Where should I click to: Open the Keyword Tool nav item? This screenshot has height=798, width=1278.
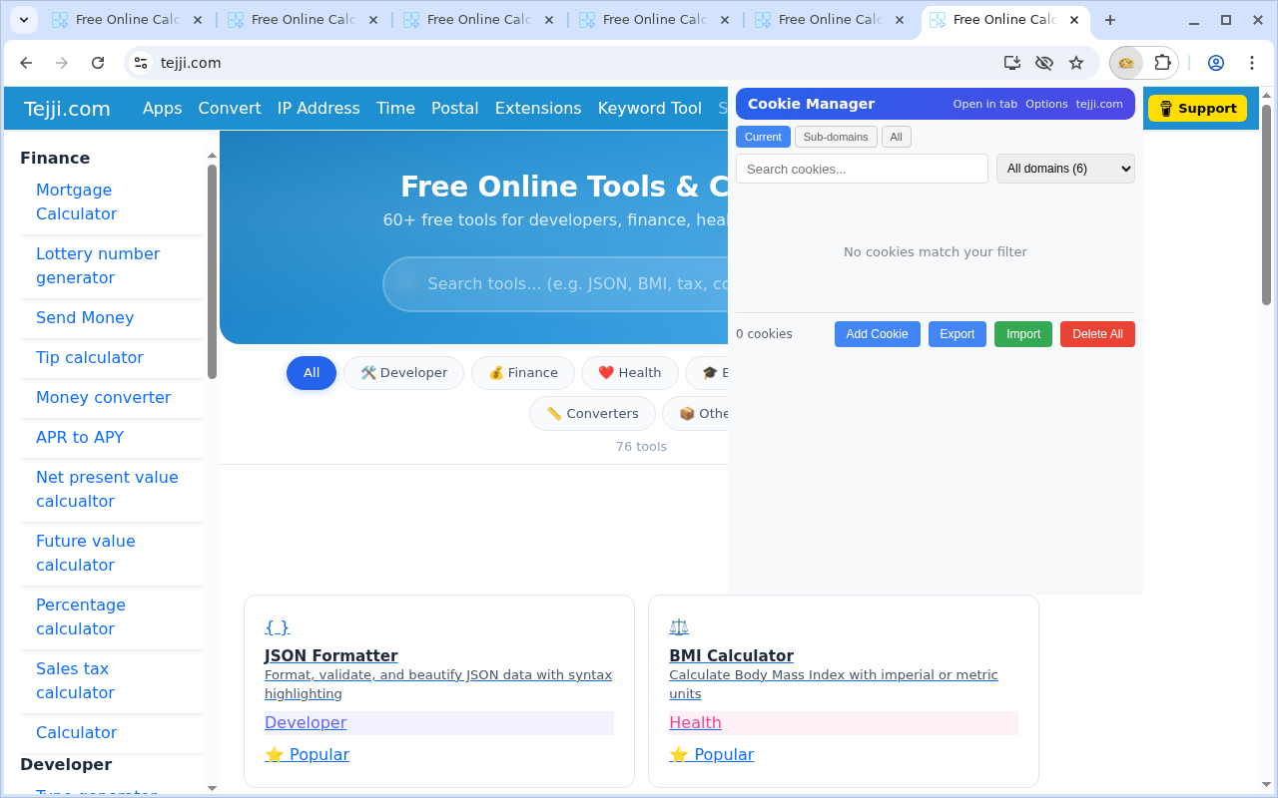[650, 109]
